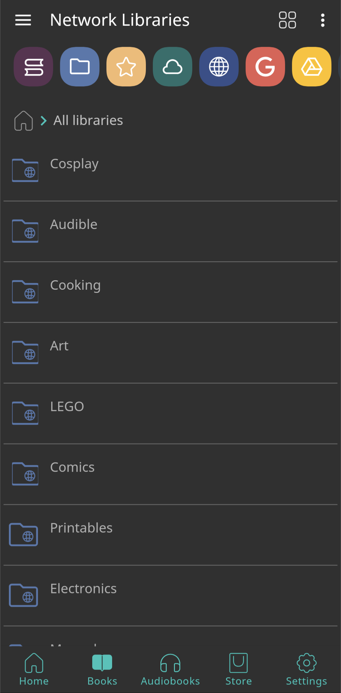Expand the breadcrumb chevron arrow
The image size is (341, 693).
pos(44,121)
